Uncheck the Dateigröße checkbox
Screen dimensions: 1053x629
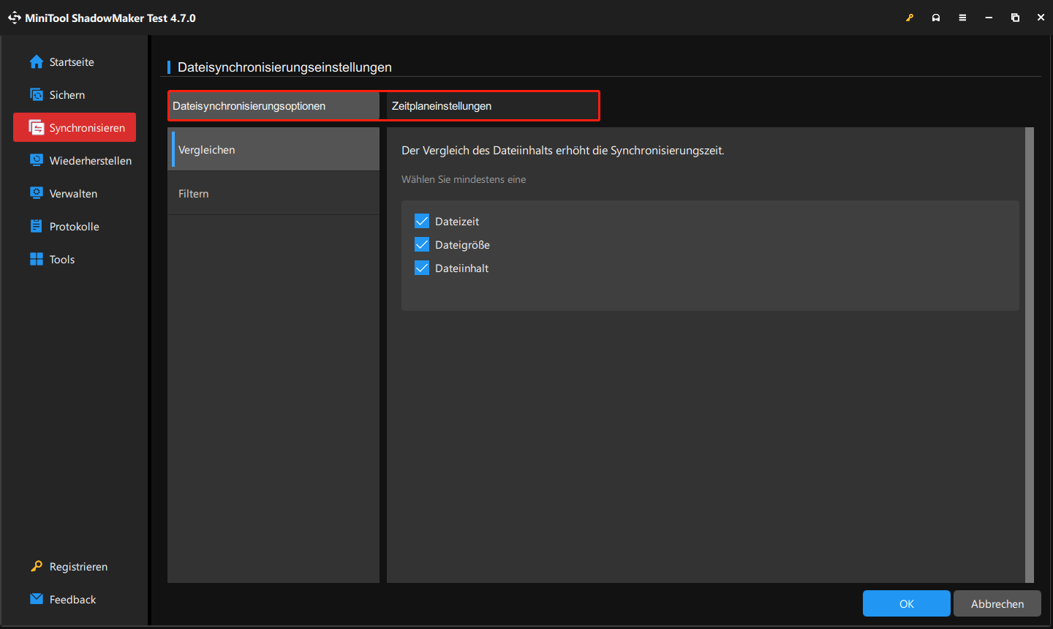coord(422,244)
